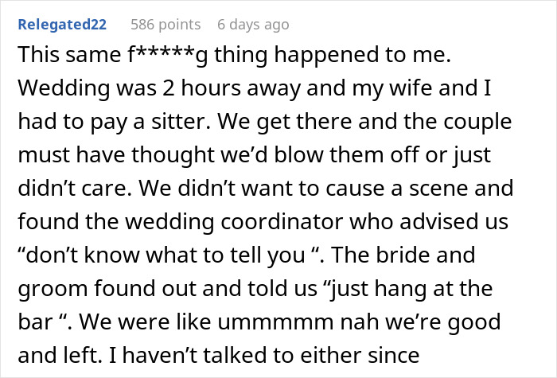Click the words wedding coordinator
The height and width of the screenshot is (378, 557).
coord(234,222)
